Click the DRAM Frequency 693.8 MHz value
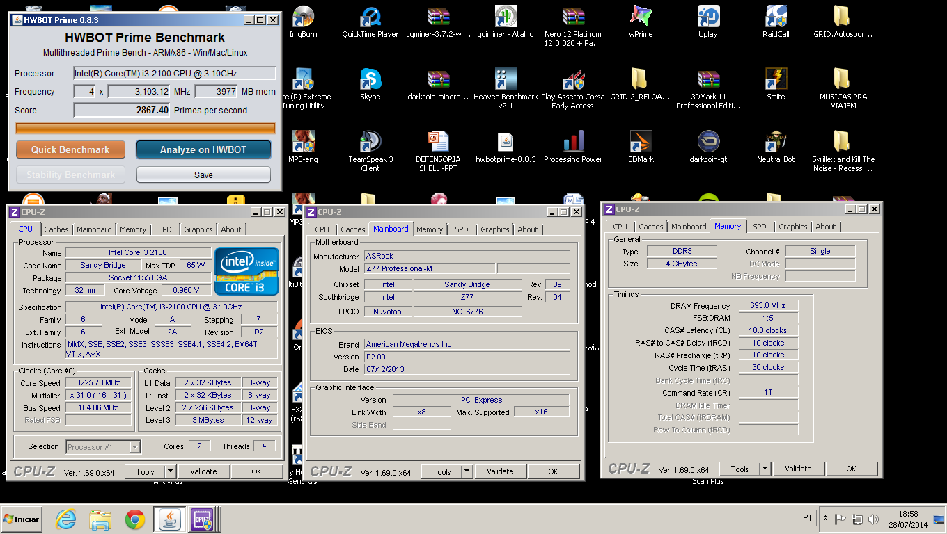Viewport: 947px width, 534px height. 768,306
